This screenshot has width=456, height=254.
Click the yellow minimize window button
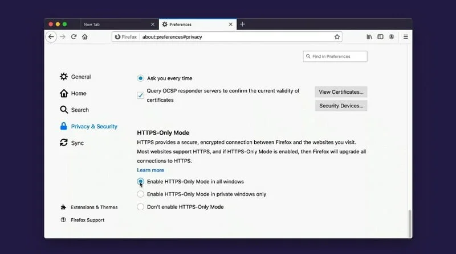pyautogui.click(x=58, y=24)
